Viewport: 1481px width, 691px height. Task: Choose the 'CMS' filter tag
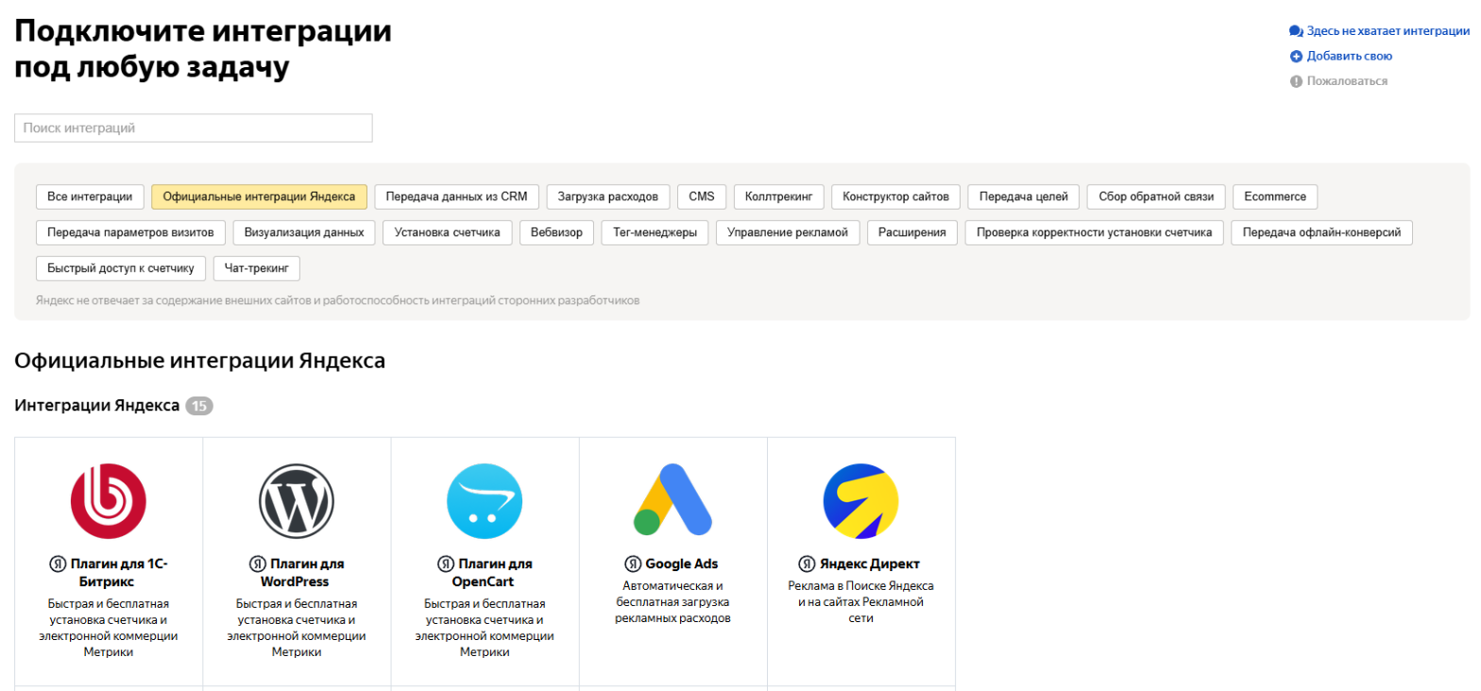click(702, 196)
